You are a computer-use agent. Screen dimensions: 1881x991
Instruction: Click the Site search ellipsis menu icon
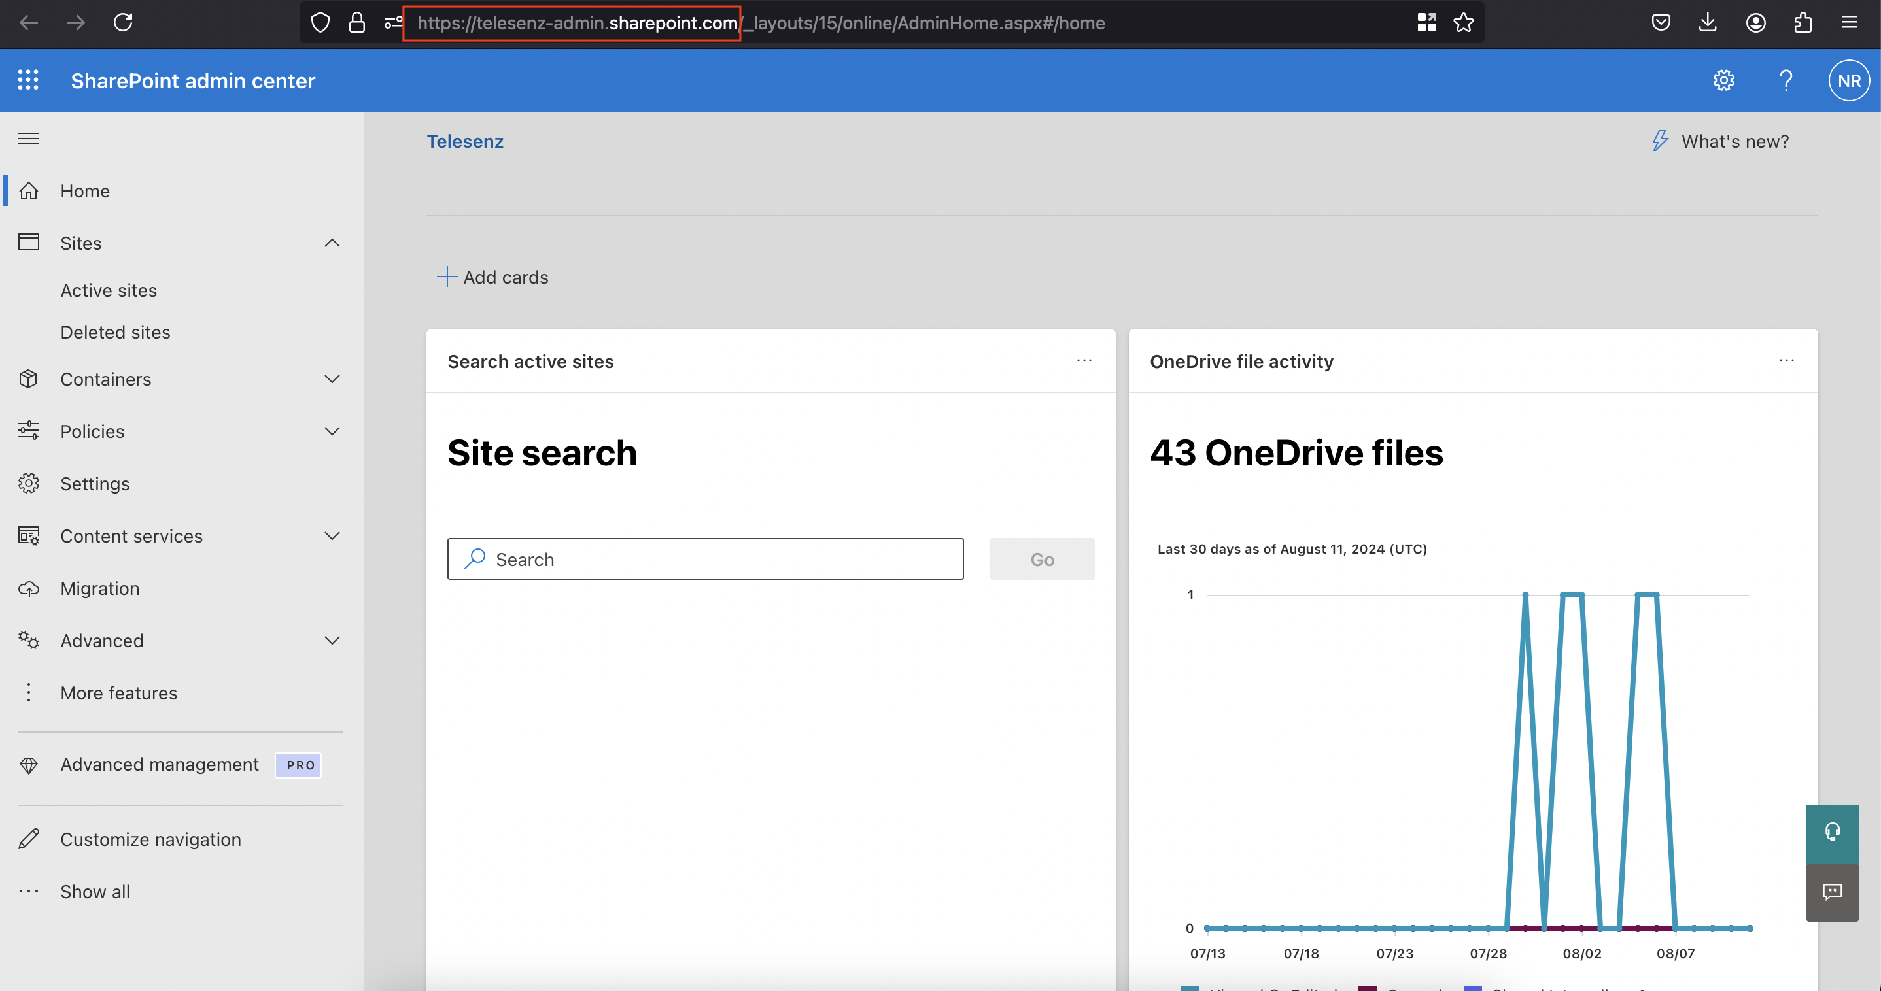(x=1082, y=361)
